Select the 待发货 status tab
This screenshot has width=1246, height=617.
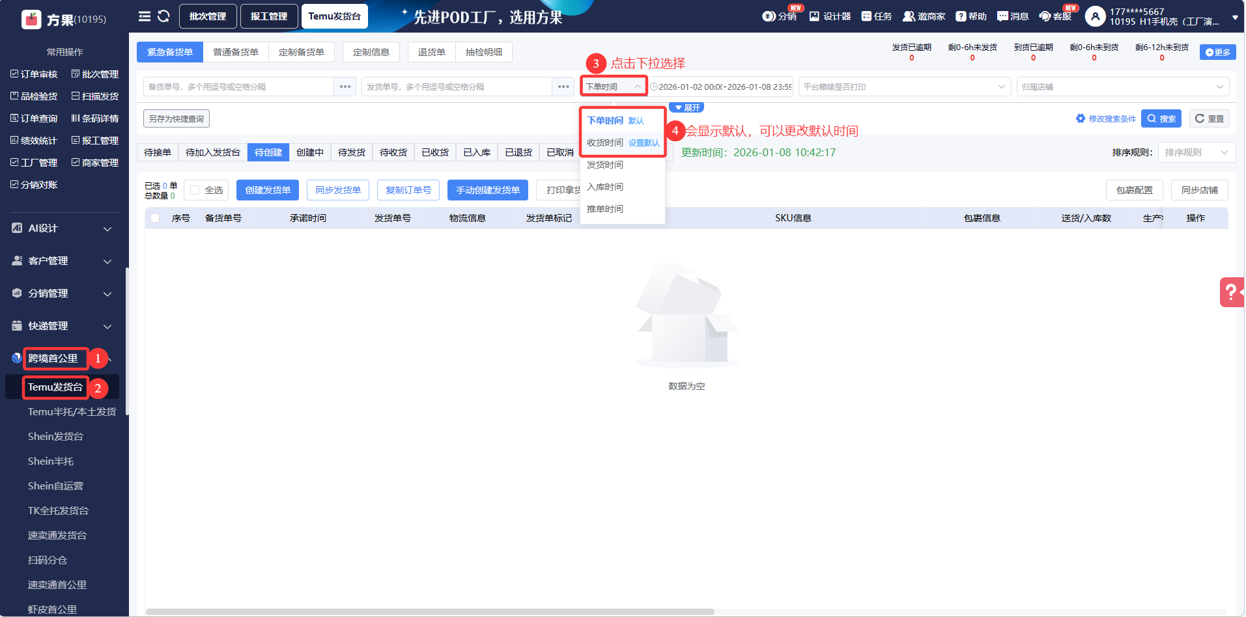click(352, 152)
